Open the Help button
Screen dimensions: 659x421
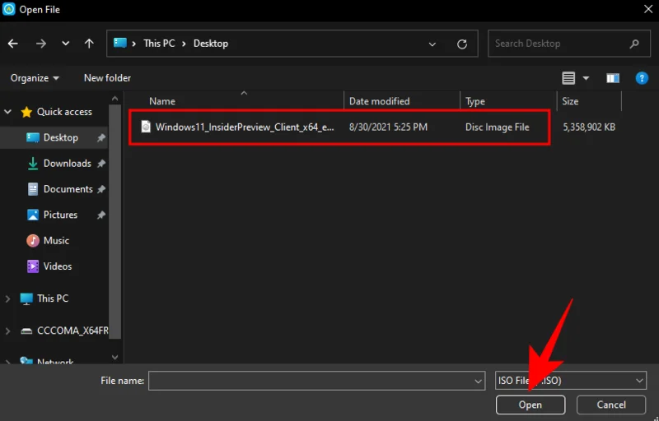coord(642,78)
